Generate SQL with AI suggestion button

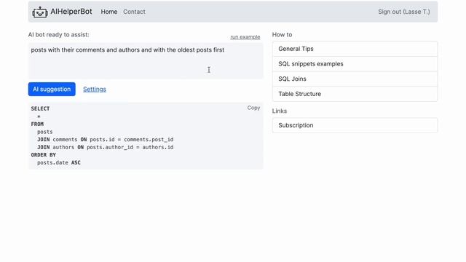[52, 89]
